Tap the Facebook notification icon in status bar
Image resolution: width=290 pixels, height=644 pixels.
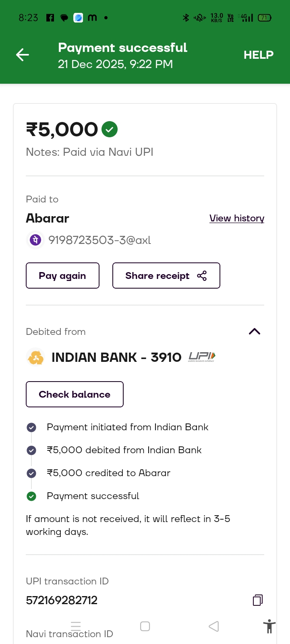point(50,18)
